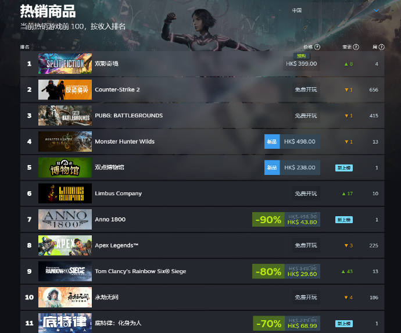
Task: Click the price column help icon
Action: pos(317,47)
